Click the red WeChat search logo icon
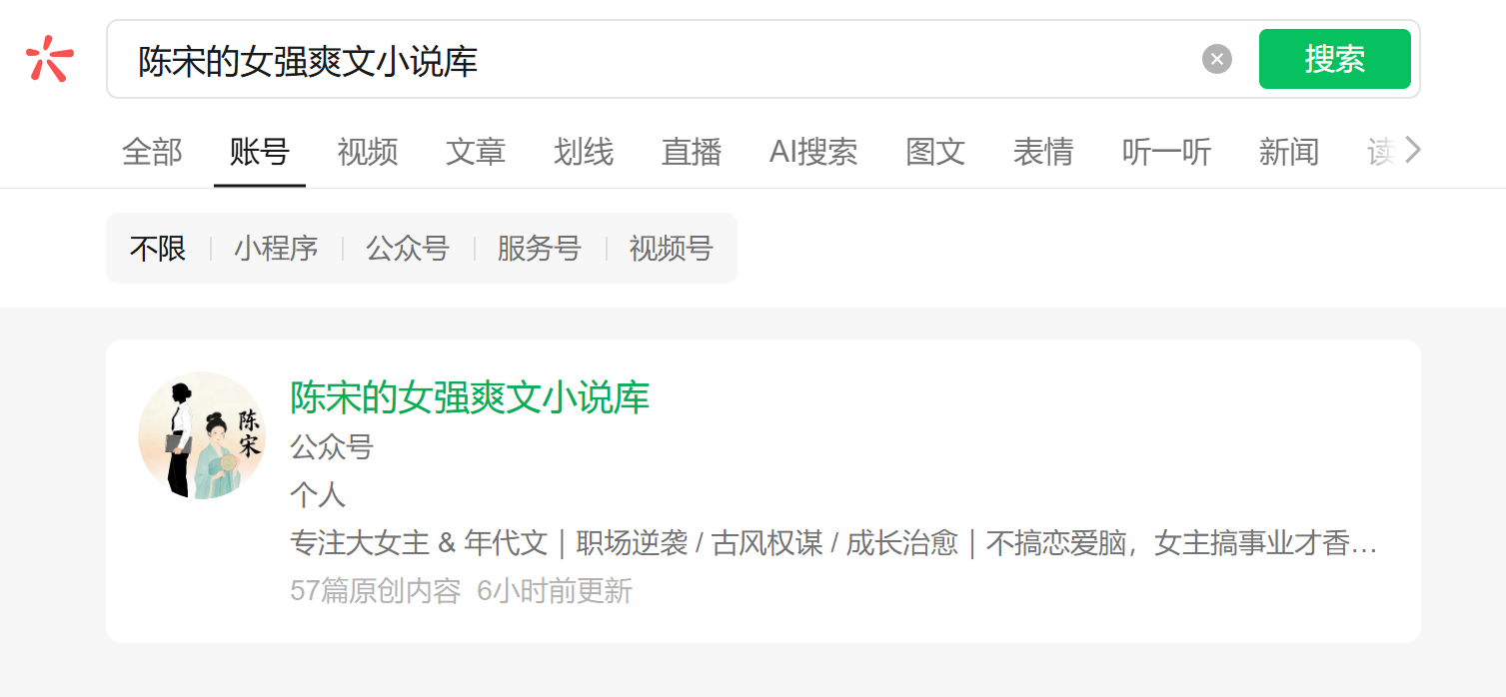This screenshot has width=1506, height=697. click(x=50, y=59)
